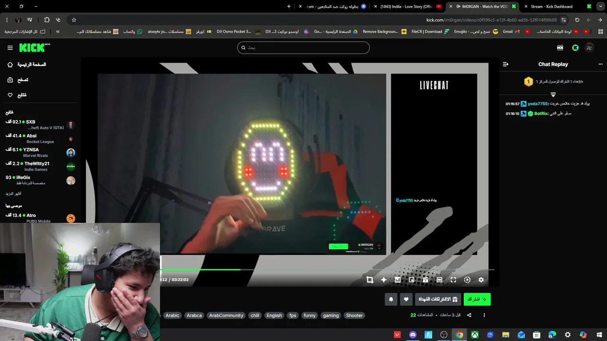The width and height of the screenshot is (607, 341).
Task: Enter fullscreen in video player
Action: [x=453, y=280]
